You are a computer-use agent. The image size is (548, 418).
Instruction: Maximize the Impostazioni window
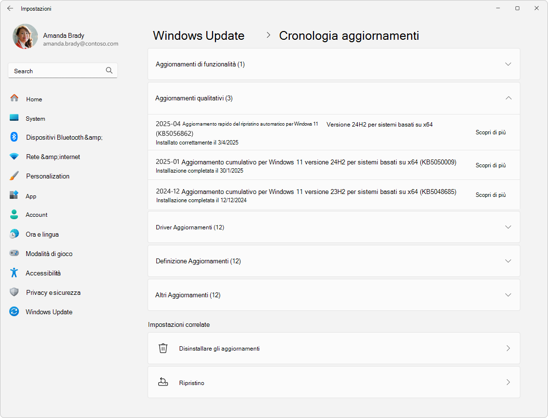pos(517,8)
